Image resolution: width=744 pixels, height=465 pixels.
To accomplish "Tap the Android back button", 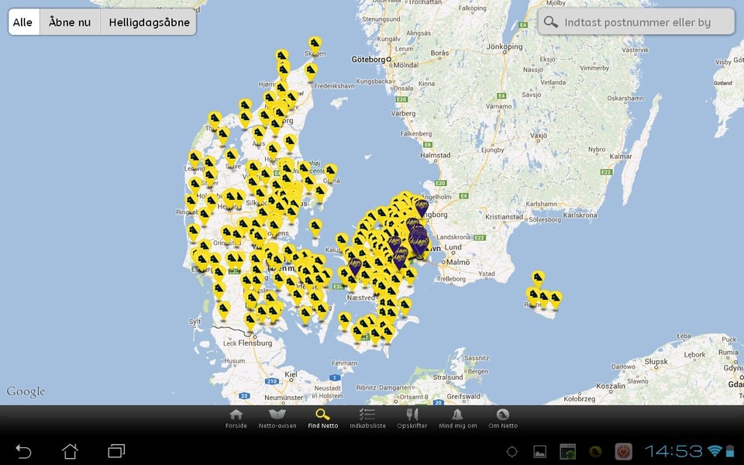I will point(23,451).
